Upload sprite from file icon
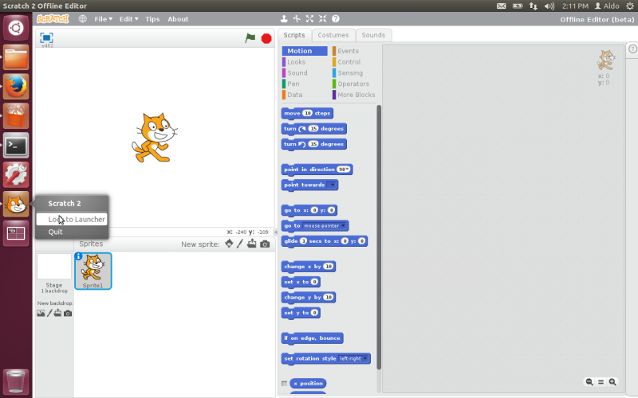This screenshot has width=638, height=398. point(252,244)
